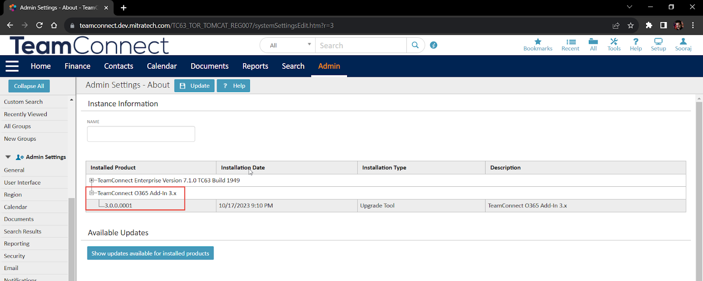Open Search Results admin settings
This screenshot has height=281, width=703.
click(23, 231)
